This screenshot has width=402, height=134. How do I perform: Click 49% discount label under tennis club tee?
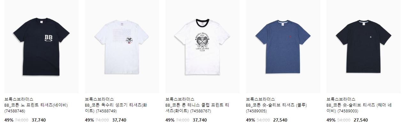pyautogui.click(x=170, y=120)
